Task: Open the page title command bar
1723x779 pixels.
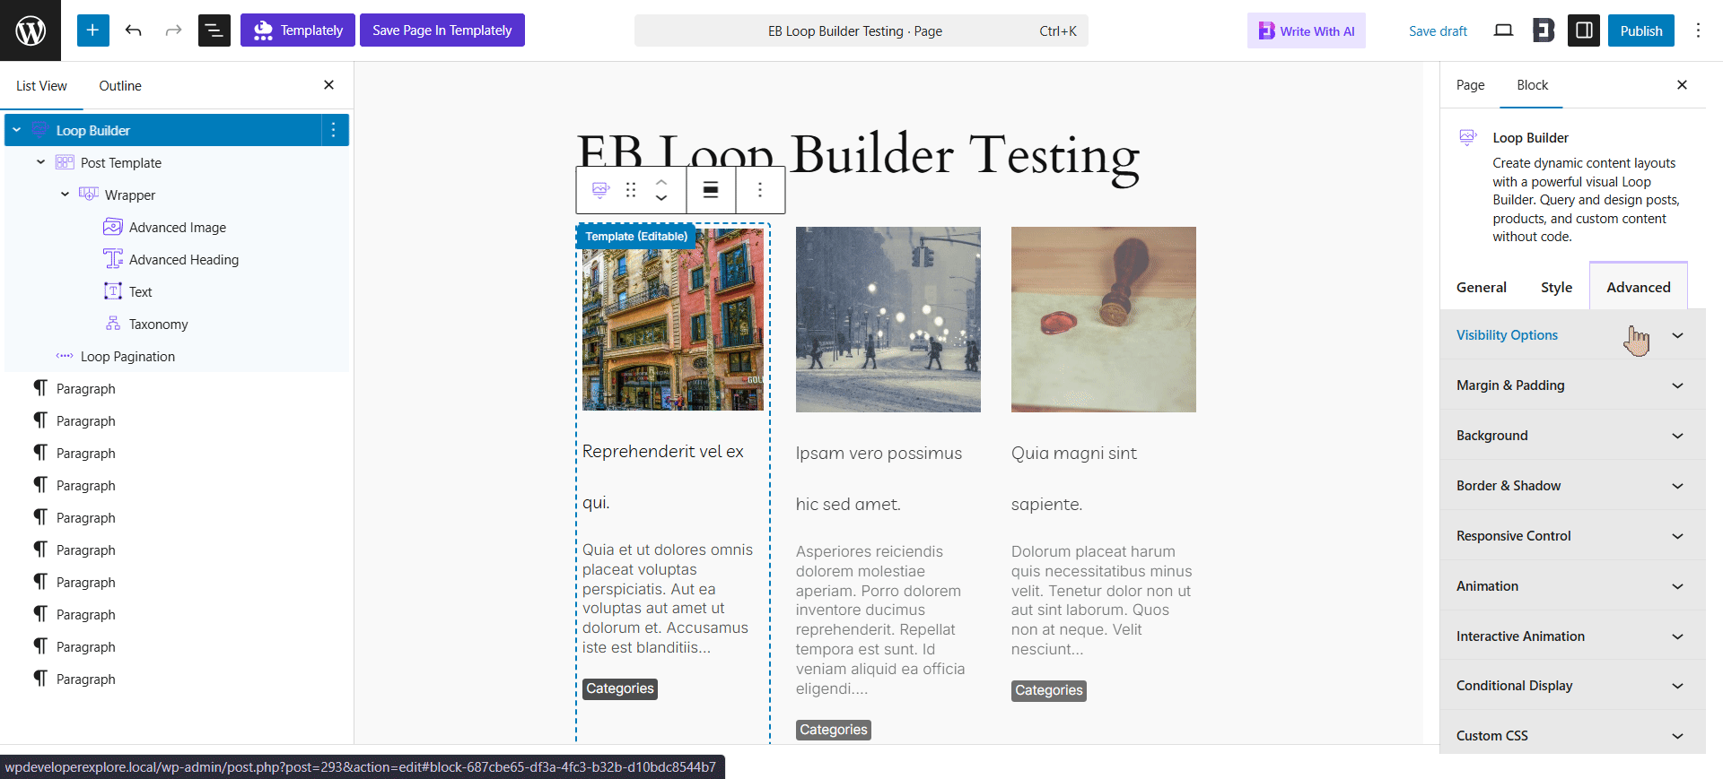Action: click(x=861, y=30)
